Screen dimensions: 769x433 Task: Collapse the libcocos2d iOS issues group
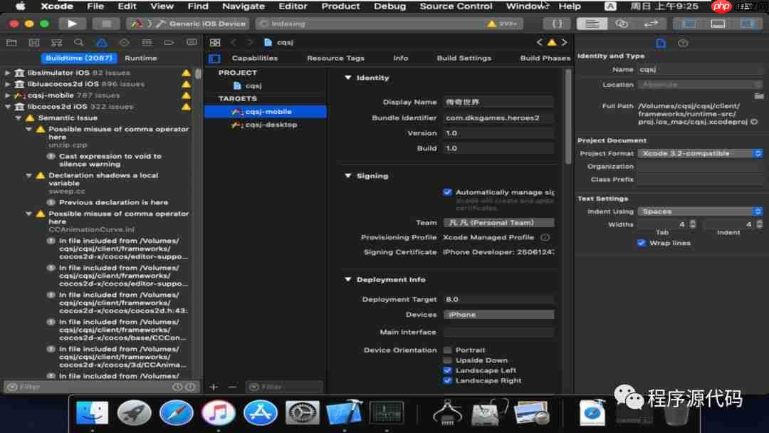(7, 106)
